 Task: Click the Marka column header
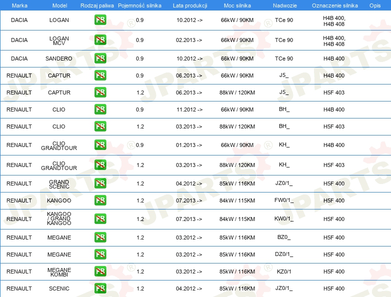click(x=19, y=5)
